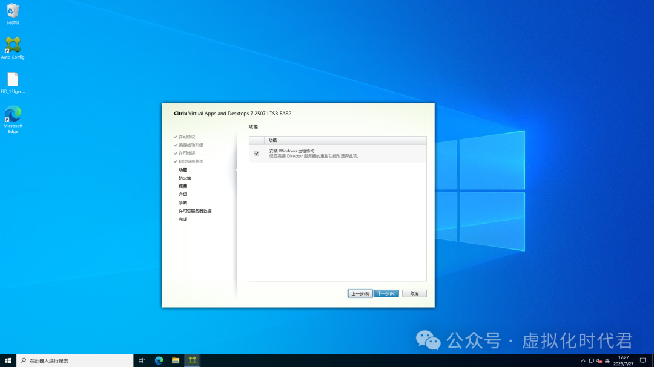Viewport: 654px width, 367px height.
Task: Select the Auto Config desktop shortcut
Action: [x=13, y=48]
